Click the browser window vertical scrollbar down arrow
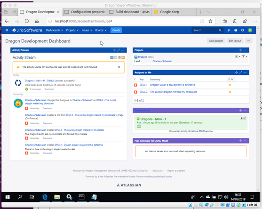 click(x=258, y=190)
